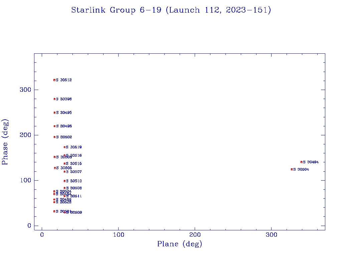The image size is (342, 256).
Task: Click the 300 tick label on Phase axis
Action: [25, 90]
